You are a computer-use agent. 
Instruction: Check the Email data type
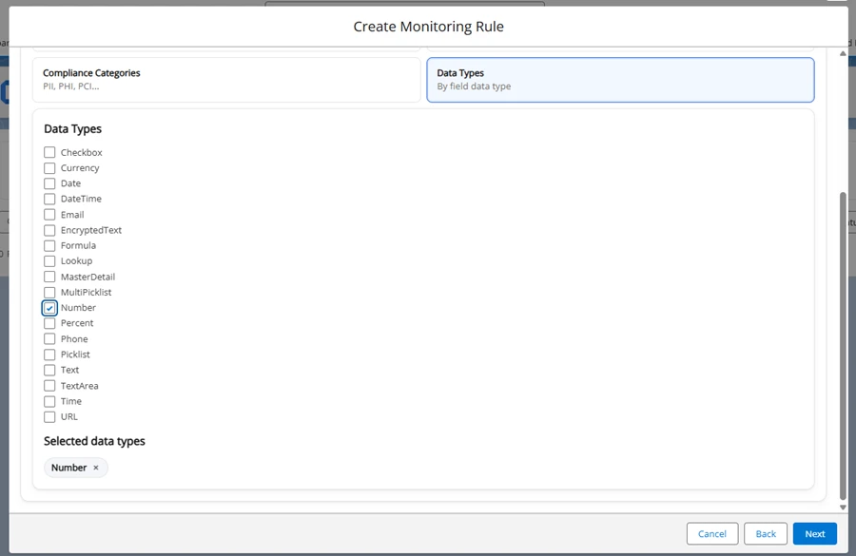pos(49,214)
